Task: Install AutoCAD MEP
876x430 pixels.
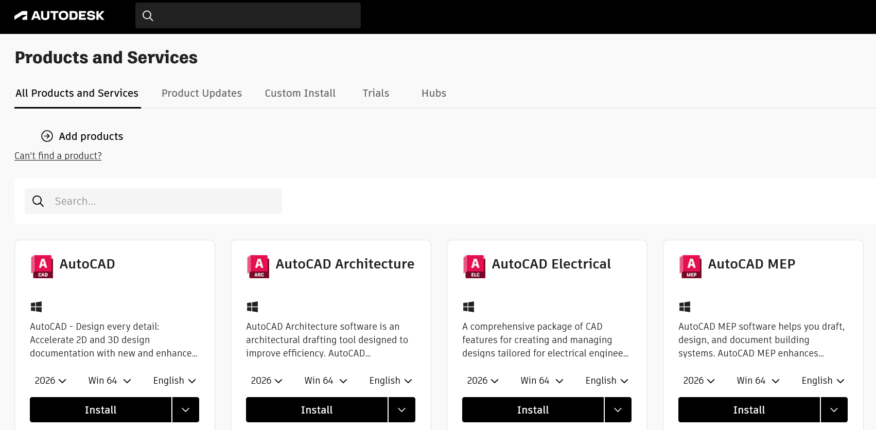Action: point(749,410)
